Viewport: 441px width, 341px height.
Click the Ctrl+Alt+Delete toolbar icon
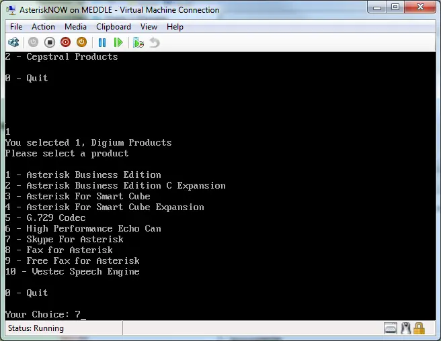point(13,42)
